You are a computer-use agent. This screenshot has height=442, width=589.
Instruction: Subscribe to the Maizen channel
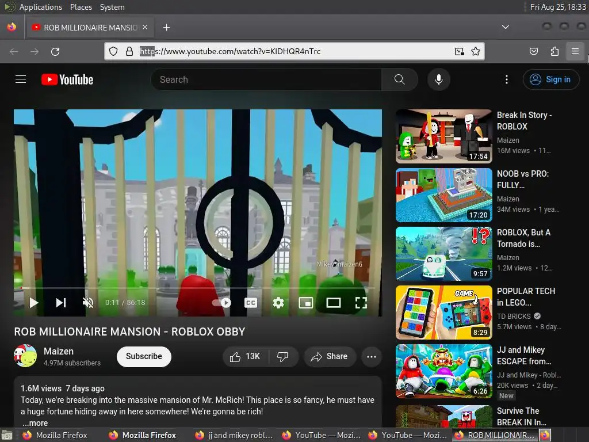[x=144, y=356]
